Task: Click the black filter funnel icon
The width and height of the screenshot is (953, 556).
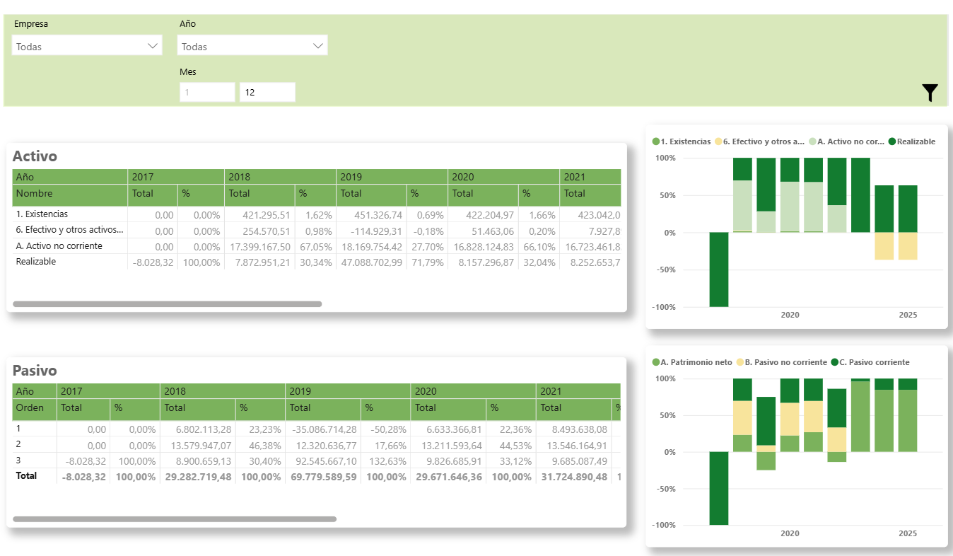Action: 930,93
